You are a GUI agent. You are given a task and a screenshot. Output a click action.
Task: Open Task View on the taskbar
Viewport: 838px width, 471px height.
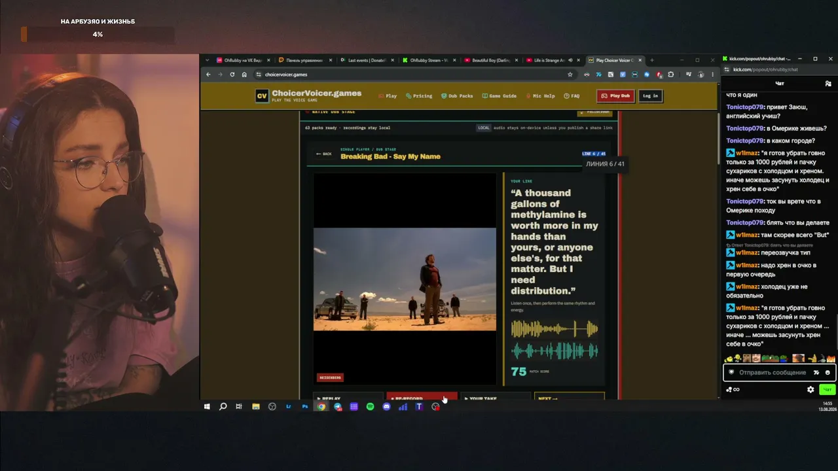coord(239,407)
